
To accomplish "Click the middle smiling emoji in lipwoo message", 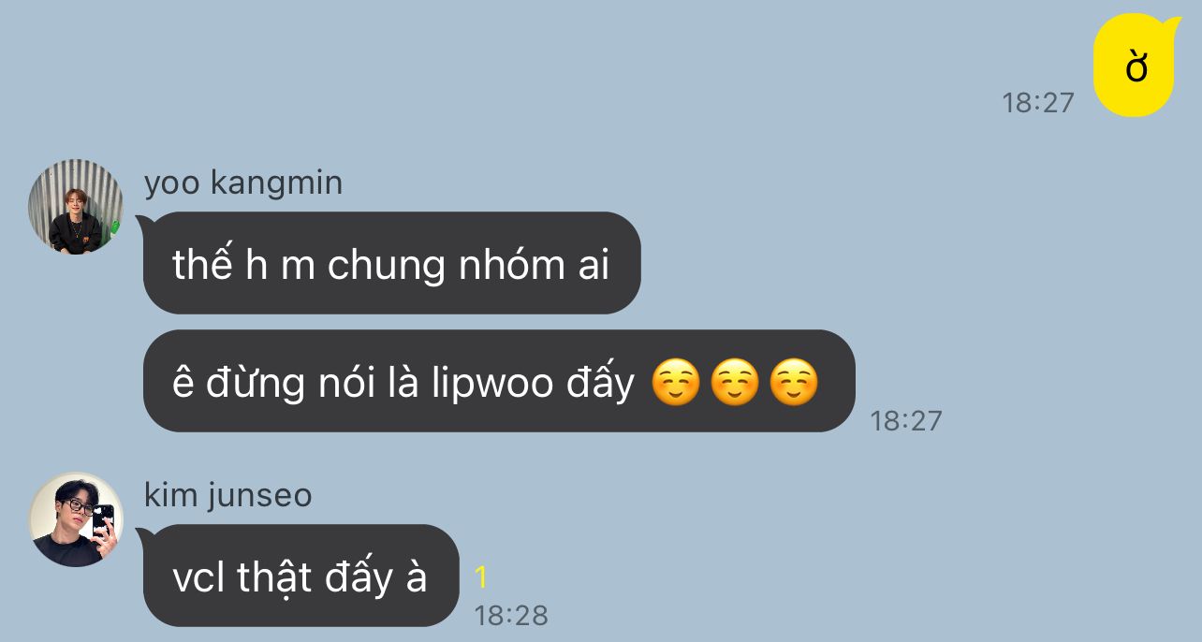I will 735,384.
